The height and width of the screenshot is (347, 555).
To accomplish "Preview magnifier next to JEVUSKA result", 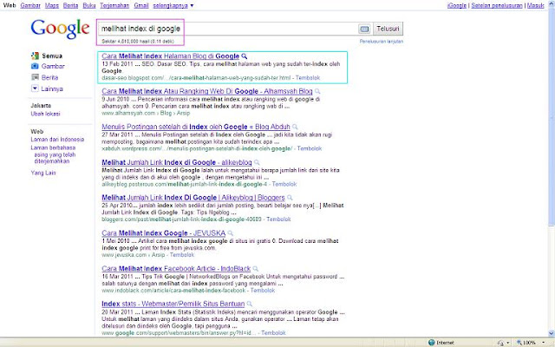I will (x=230, y=233).
